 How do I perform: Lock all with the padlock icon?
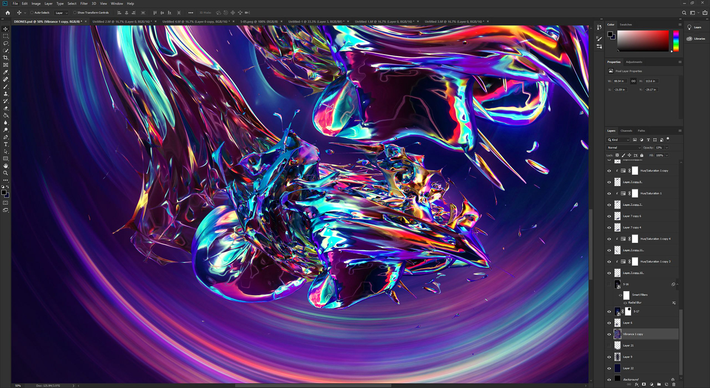click(x=642, y=155)
